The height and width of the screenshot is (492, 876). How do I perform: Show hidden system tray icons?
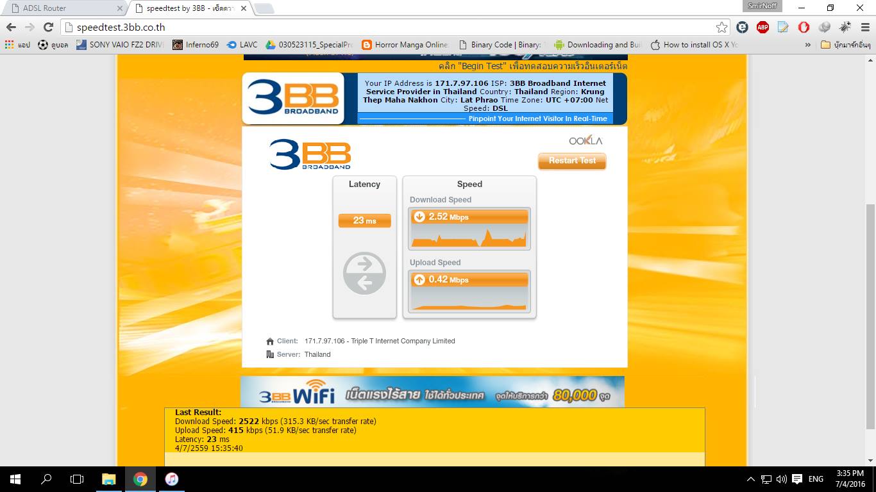click(x=751, y=479)
